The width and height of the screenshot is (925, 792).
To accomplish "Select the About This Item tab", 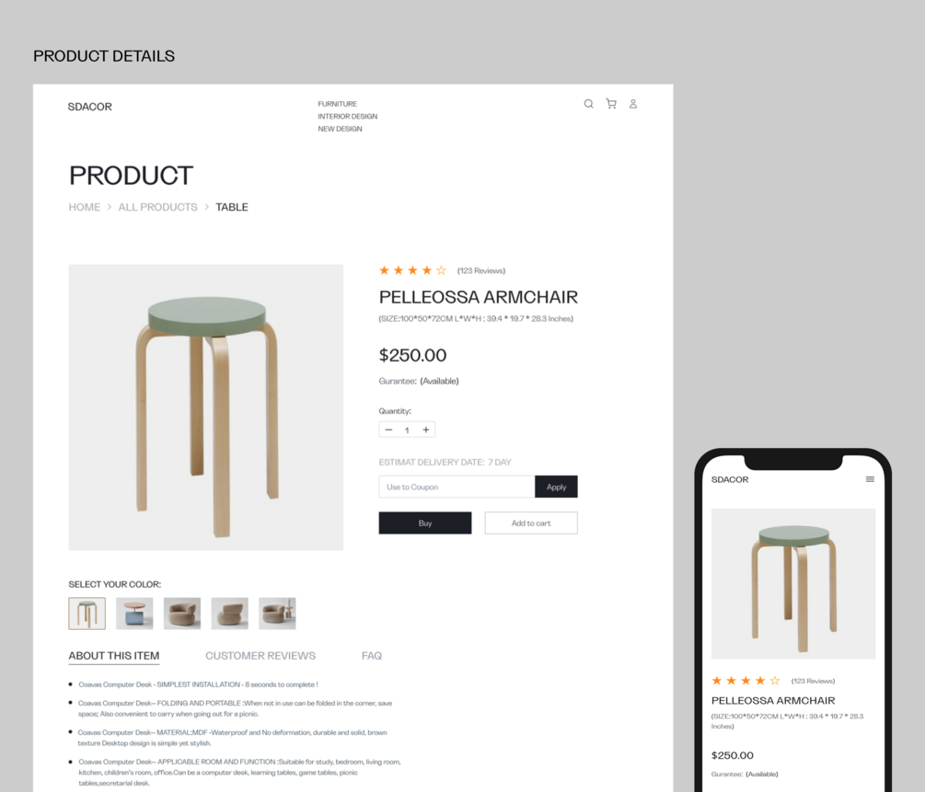I will [x=114, y=656].
